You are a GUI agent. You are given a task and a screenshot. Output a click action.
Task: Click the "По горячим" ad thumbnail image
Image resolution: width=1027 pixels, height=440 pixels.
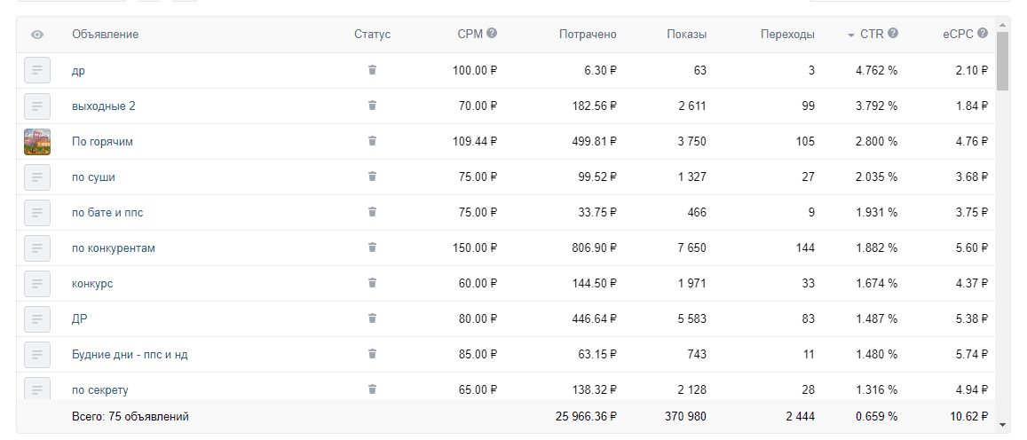pos(37,141)
